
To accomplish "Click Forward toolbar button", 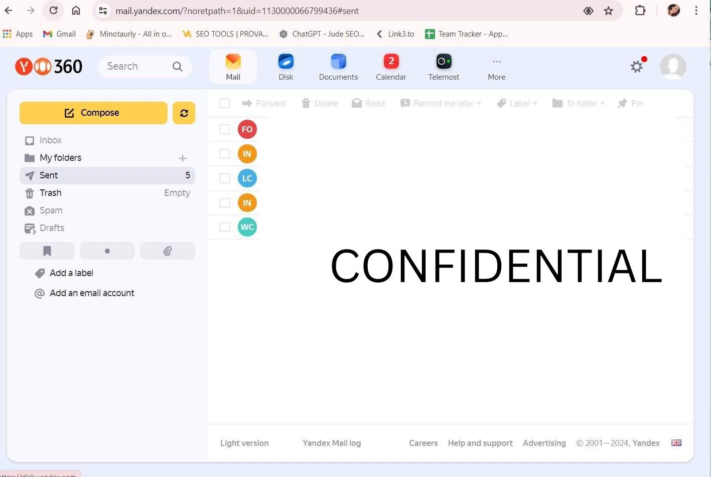I will [264, 103].
